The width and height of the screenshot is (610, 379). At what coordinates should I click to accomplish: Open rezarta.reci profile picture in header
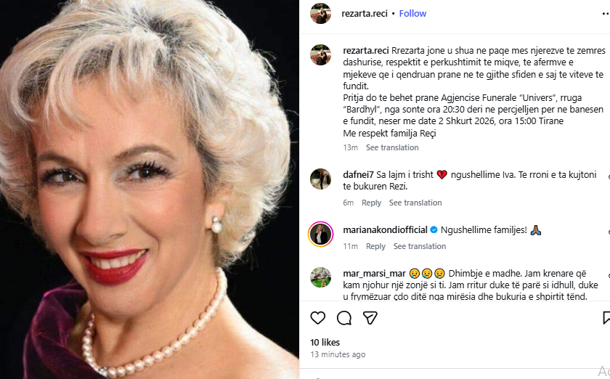(321, 13)
